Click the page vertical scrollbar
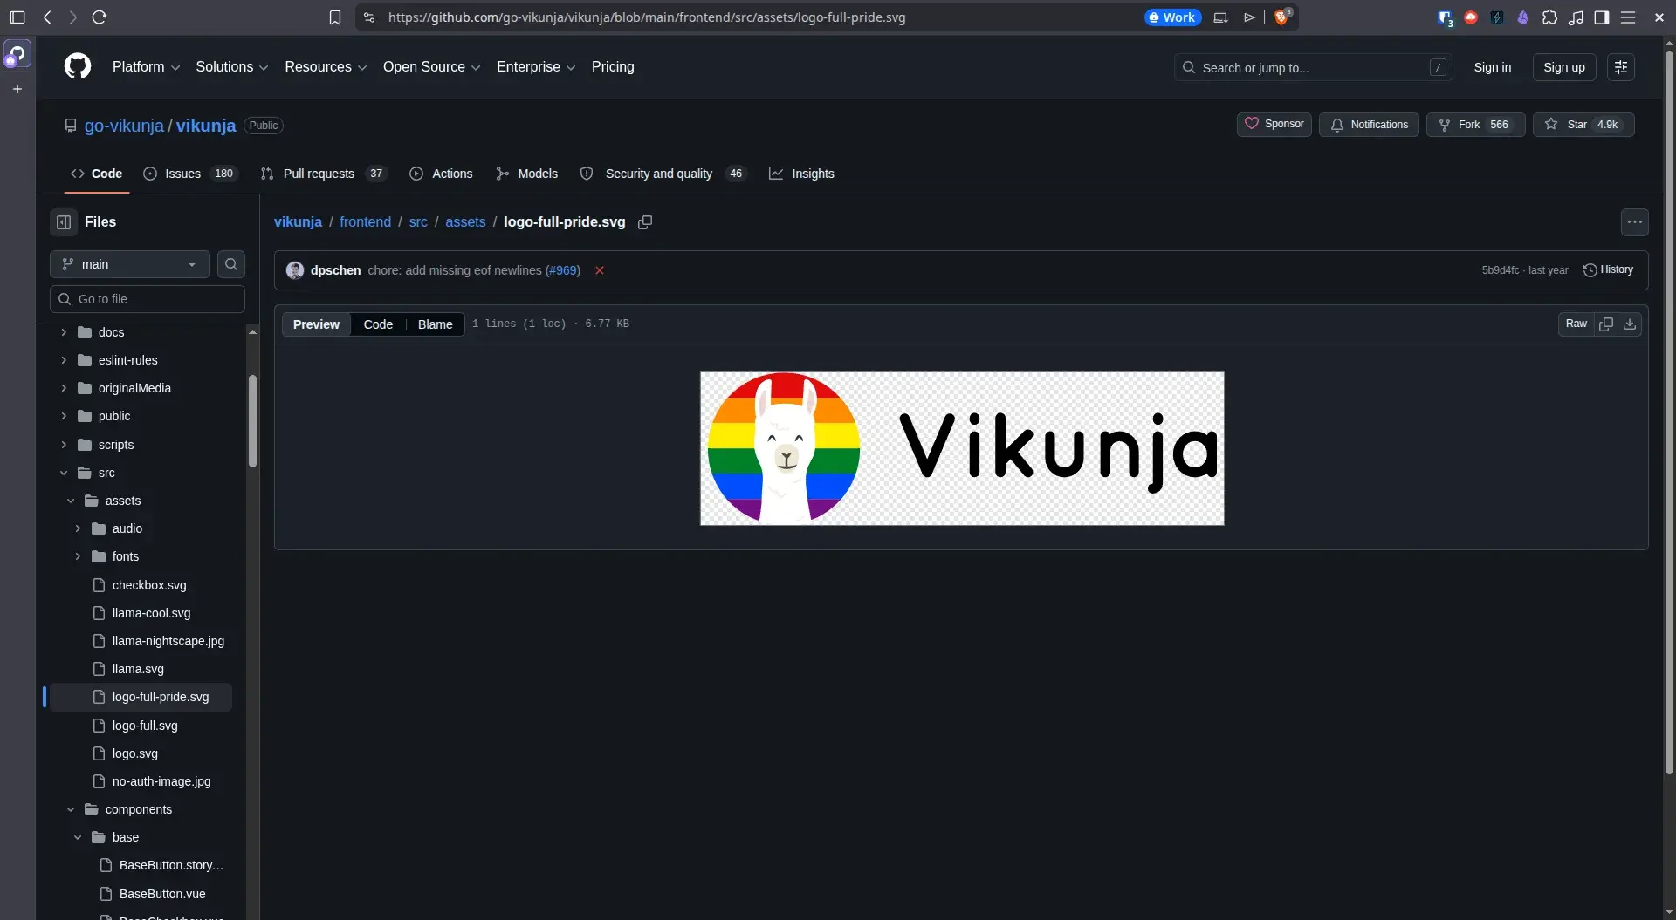Screen dimensions: 1676x920 point(1669,412)
